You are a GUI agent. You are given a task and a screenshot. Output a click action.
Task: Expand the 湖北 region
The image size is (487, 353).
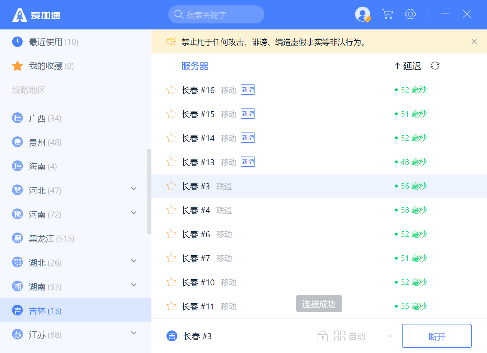pyautogui.click(x=134, y=261)
